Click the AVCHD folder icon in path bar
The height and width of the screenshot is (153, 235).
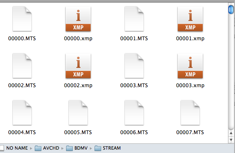click(38, 148)
